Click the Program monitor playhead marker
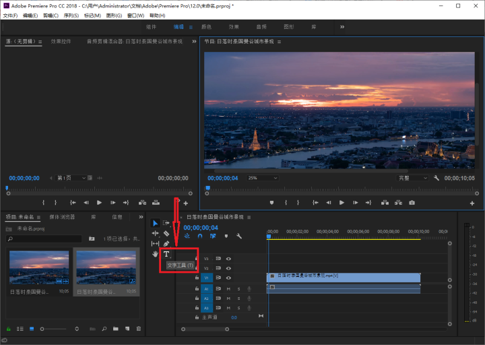 pyautogui.click(x=208, y=188)
